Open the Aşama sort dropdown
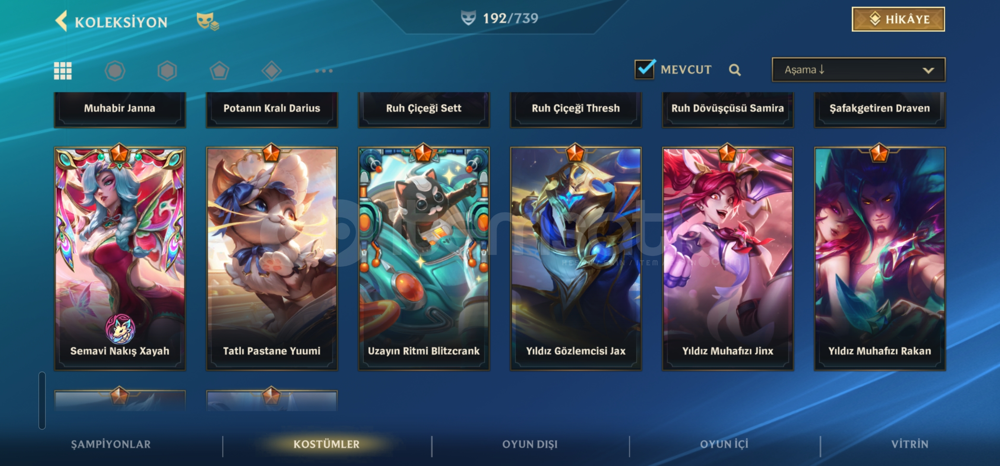Screen dimensions: 1000x466 click(x=858, y=70)
